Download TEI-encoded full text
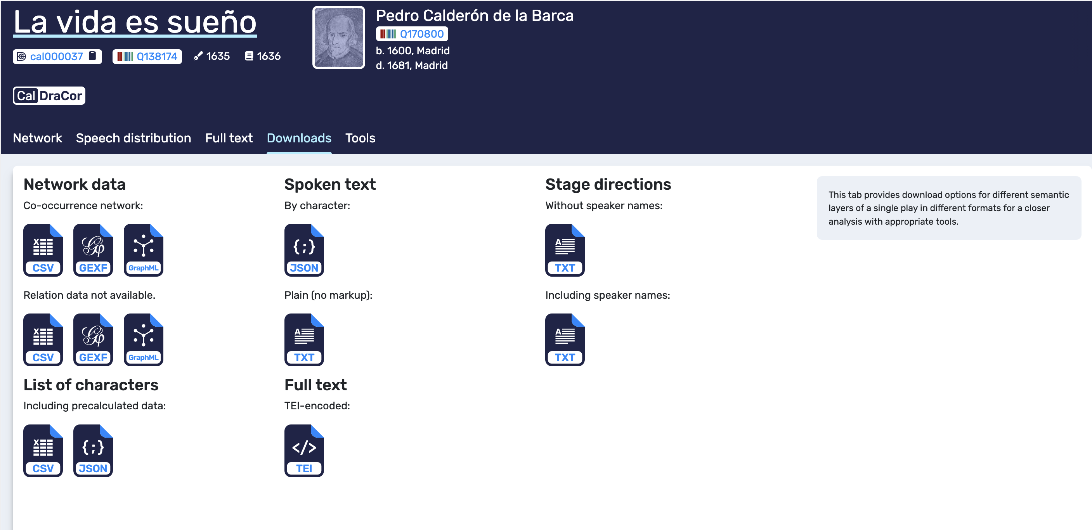This screenshot has height=530, width=1092. (304, 451)
